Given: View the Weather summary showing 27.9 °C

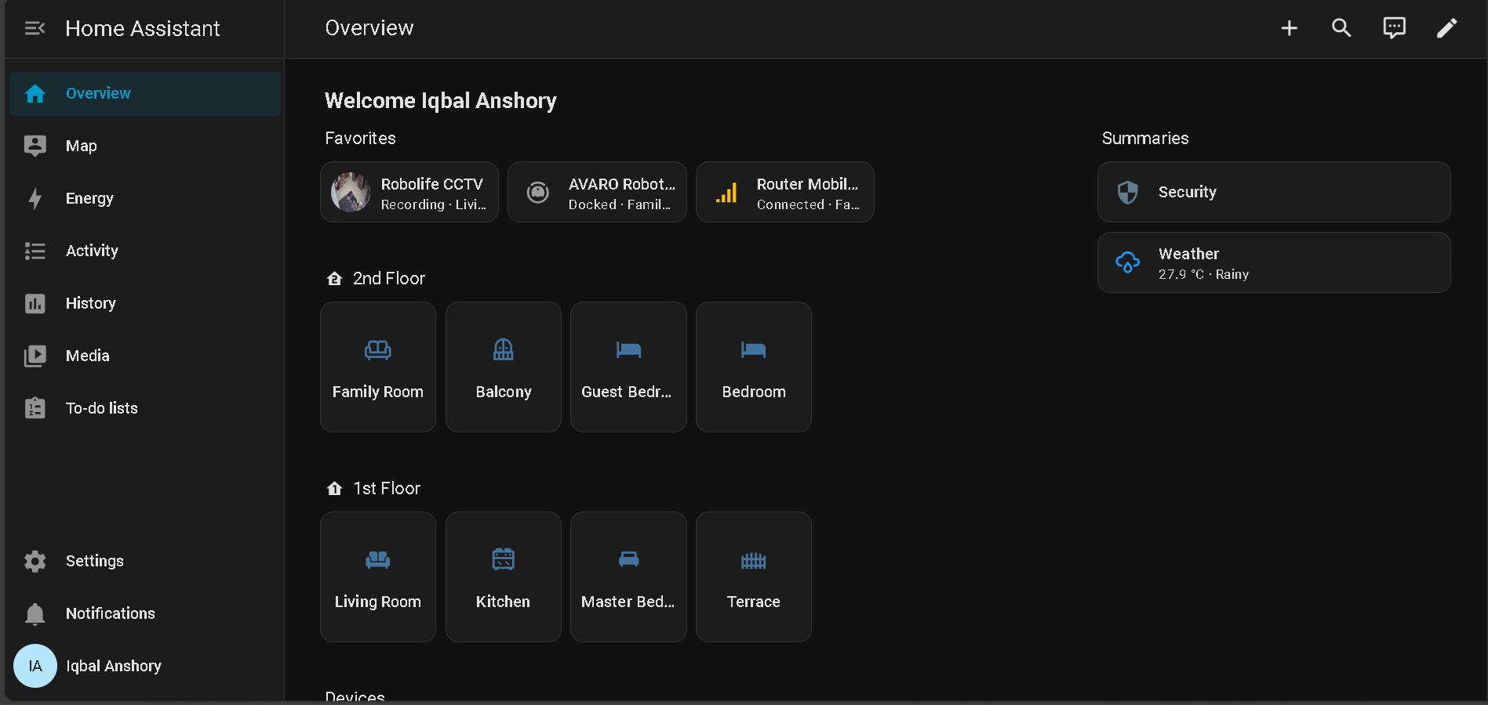Looking at the screenshot, I should pyautogui.click(x=1272, y=262).
